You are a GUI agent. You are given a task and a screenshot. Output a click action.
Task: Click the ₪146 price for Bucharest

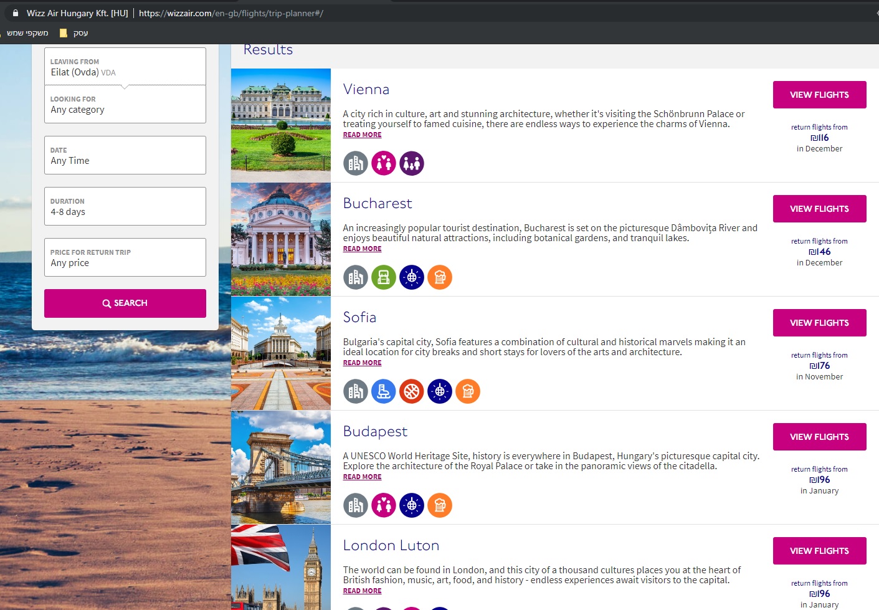point(820,252)
